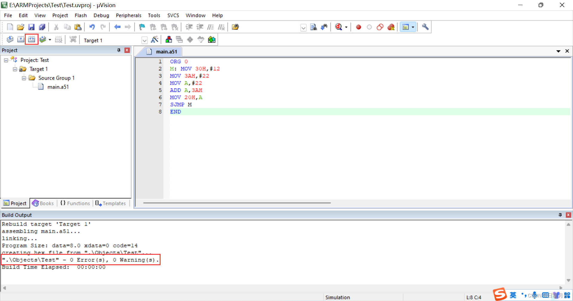
Task: Open debug icon dropdown arrow
Action: click(346, 27)
